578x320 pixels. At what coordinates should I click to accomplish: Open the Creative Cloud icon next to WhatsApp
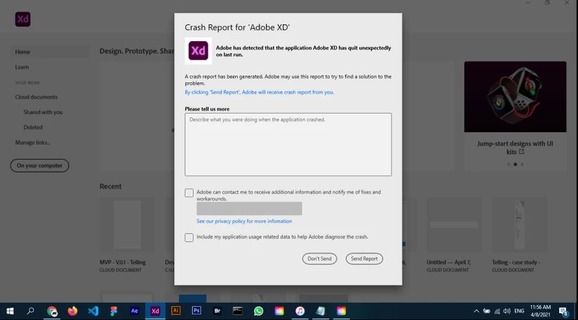(x=279, y=311)
